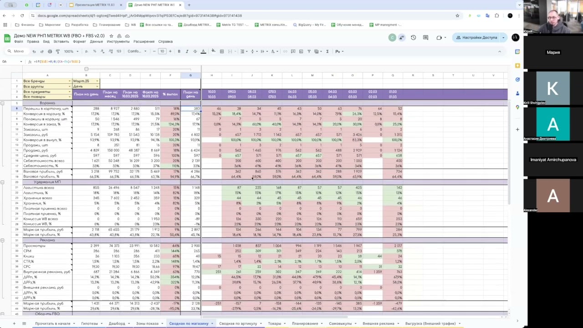Image resolution: width=583 pixels, height=328 pixels.
Task: Switch to Внешняя реклама sheet tab
Action: (378, 323)
